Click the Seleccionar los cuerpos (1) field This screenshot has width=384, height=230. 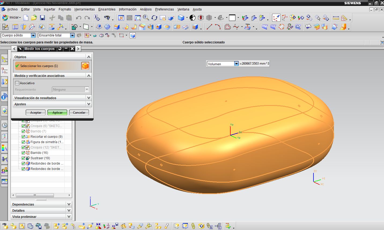[47, 66]
